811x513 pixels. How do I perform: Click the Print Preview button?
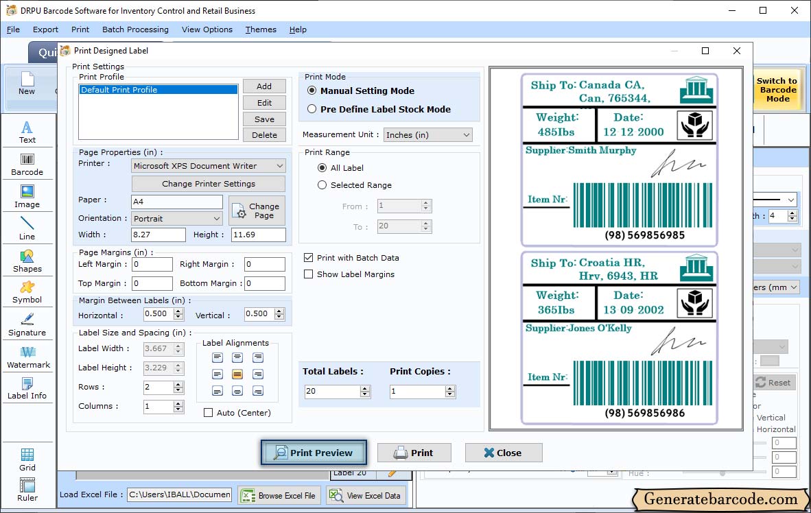pyautogui.click(x=314, y=453)
